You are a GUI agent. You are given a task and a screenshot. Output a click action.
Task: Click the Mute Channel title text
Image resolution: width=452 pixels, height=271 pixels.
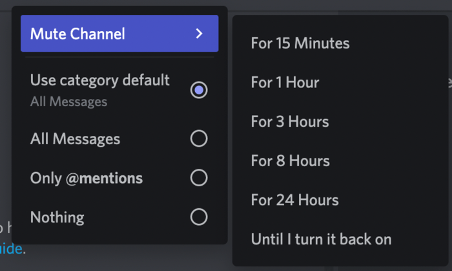tap(77, 34)
